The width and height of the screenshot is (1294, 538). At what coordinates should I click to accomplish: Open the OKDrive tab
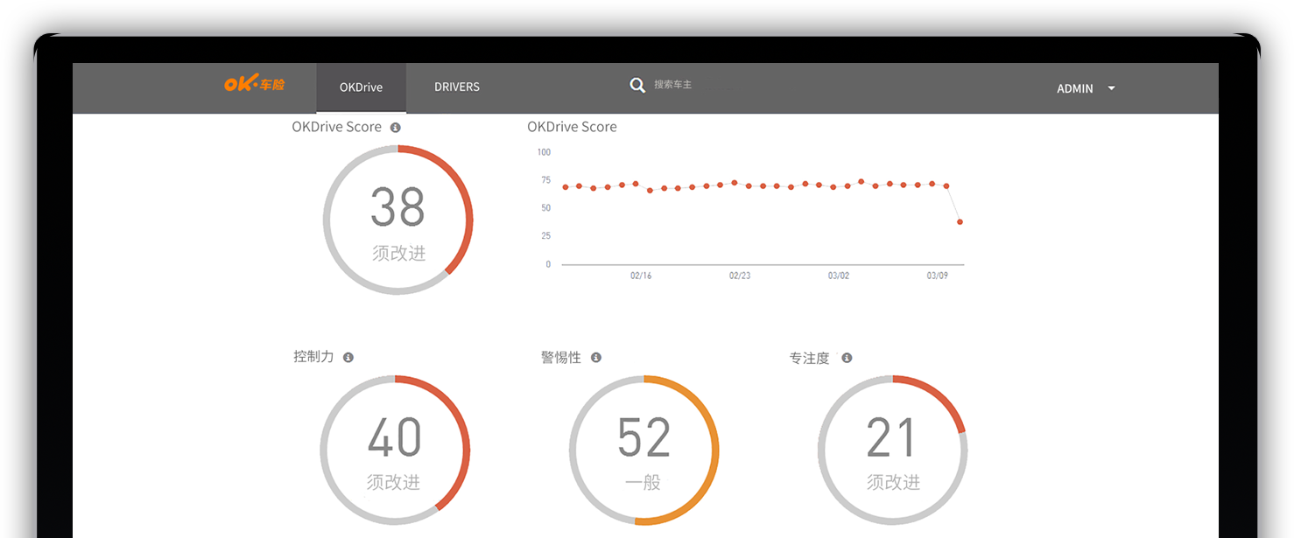tap(361, 87)
